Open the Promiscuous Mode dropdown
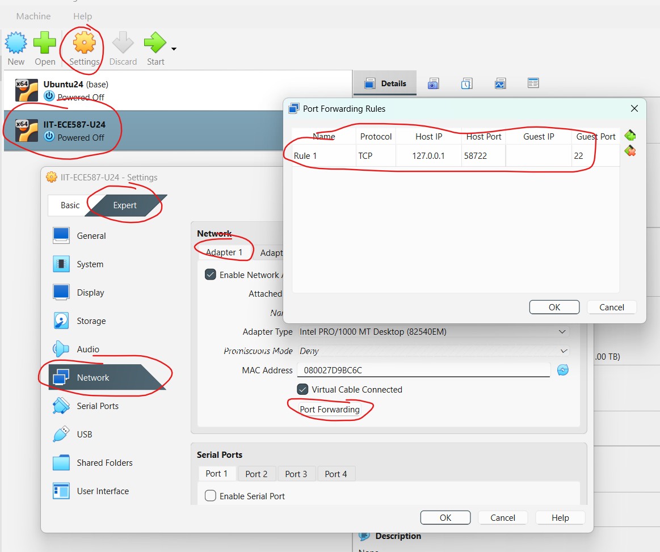Viewport: 660px width, 552px height. pos(564,351)
